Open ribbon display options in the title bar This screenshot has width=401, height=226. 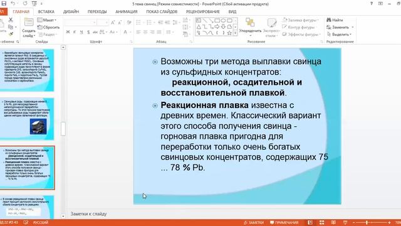(x=380, y=4)
